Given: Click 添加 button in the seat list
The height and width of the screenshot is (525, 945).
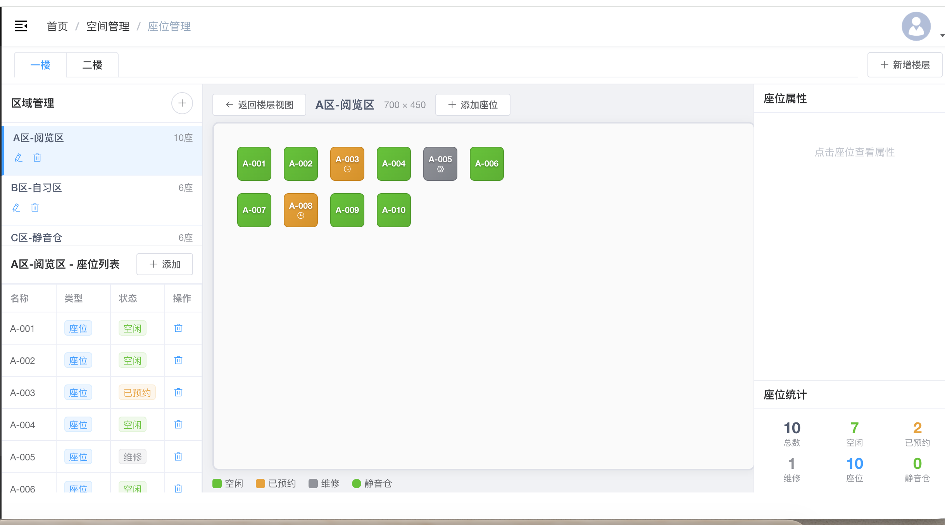Looking at the screenshot, I should click(x=165, y=264).
